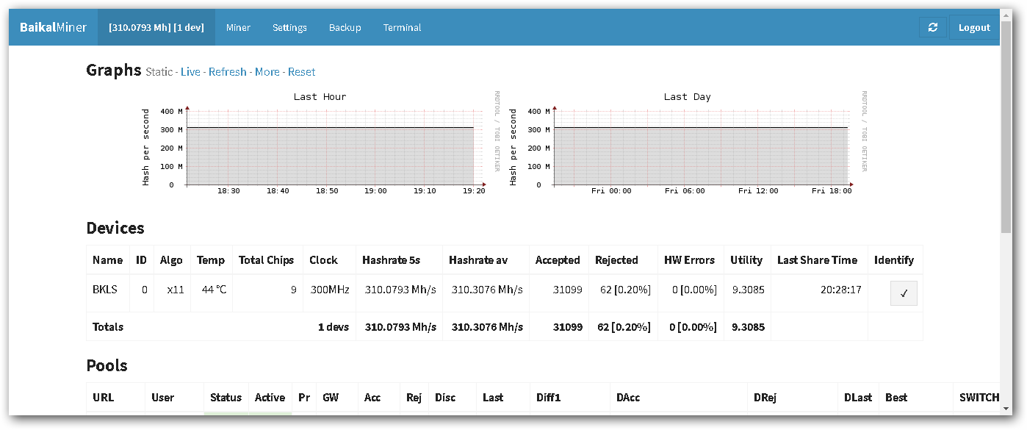Select the hashrate status tab in navbar
The height and width of the screenshot is (430, 1027).
[x=156, y=27]
